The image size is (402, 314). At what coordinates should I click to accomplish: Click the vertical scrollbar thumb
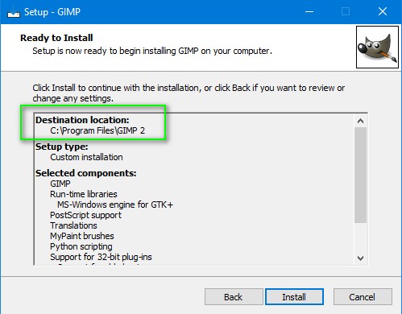tap(360, 175)
